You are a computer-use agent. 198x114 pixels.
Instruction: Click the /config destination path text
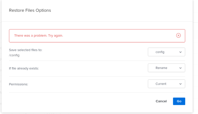pos(14,55)
